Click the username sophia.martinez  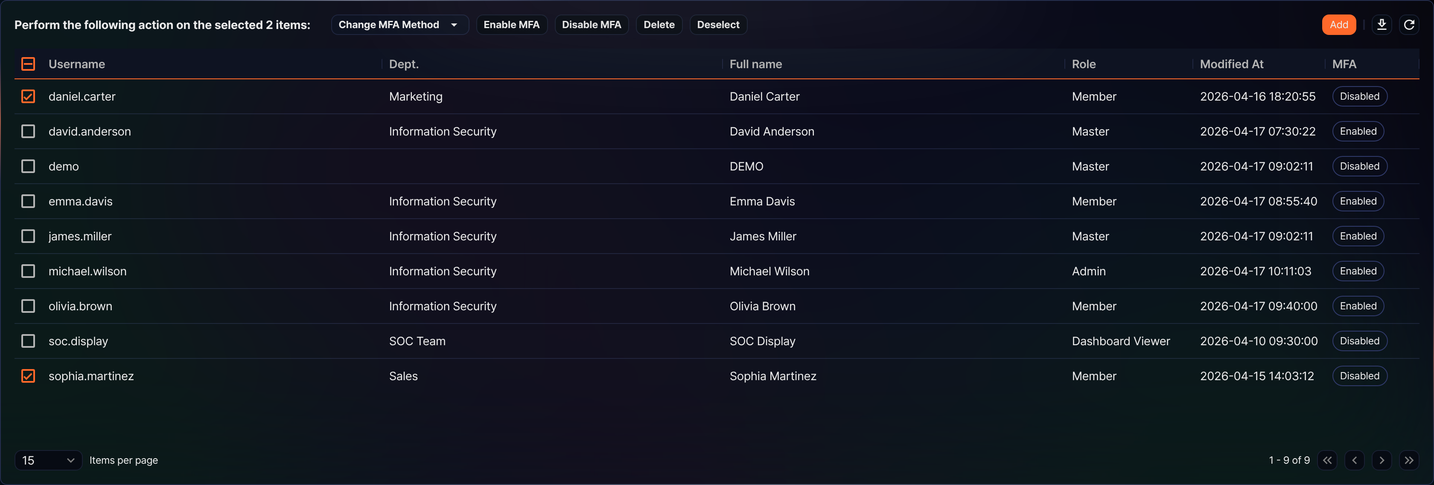click(91, 376)
